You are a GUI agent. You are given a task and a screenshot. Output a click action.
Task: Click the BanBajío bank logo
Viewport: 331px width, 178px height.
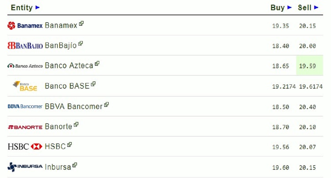click(25, 46)
